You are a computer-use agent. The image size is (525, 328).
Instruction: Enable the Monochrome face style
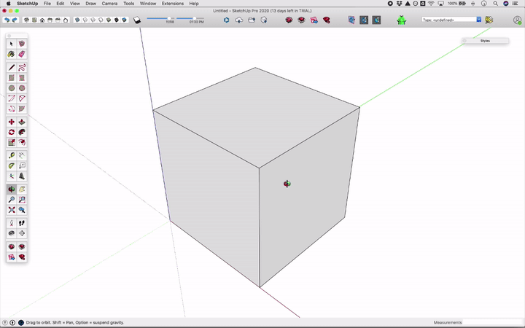click(124, 20)
